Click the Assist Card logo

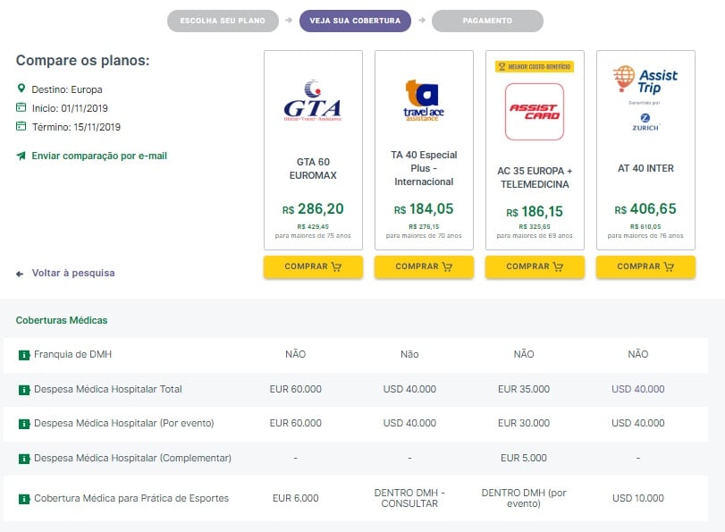(535, 112)
